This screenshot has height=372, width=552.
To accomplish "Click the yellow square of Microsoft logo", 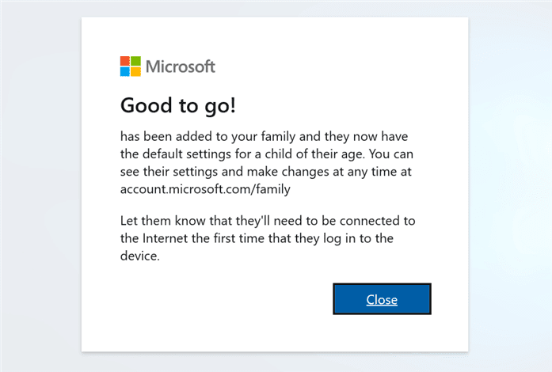I will coord(136,72).
